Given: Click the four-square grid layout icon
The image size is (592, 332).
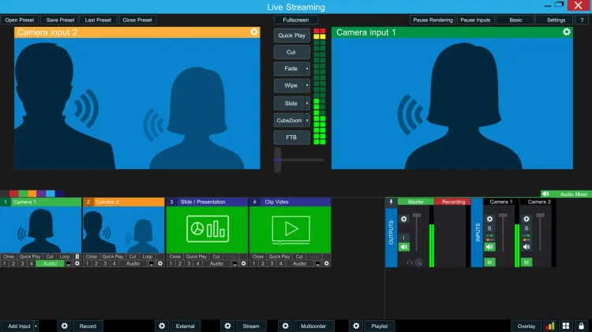Looking at the screenshot, I should click(566, 326).
